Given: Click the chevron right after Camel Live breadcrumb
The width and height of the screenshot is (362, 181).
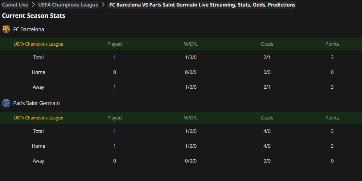Looking at the screenshot, I should click(x=33, y=5).
